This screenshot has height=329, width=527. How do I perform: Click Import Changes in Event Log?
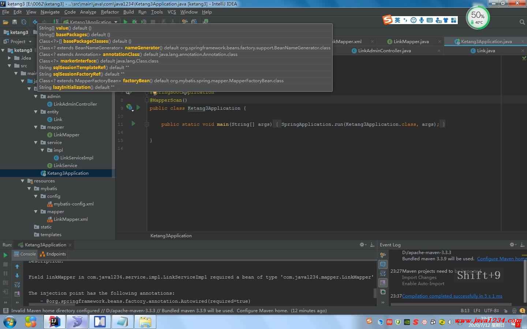(x=419, y=277)
